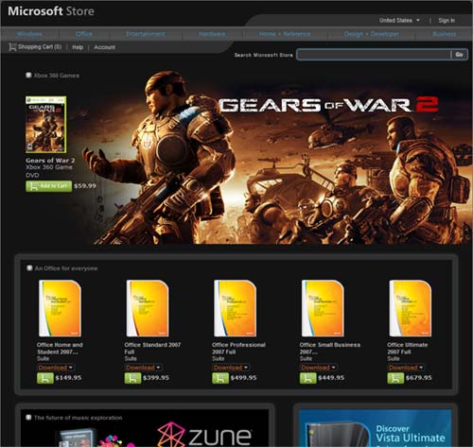Screen dimensions: 473x447
Task: Click cart icon for Office Home and Student
Action: point(45,378)
